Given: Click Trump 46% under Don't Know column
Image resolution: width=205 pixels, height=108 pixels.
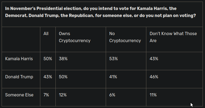Looking at the screenshot, I should click(154, 77).
